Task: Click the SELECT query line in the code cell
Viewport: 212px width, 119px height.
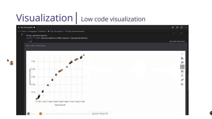Action: [x=57, y=38]
